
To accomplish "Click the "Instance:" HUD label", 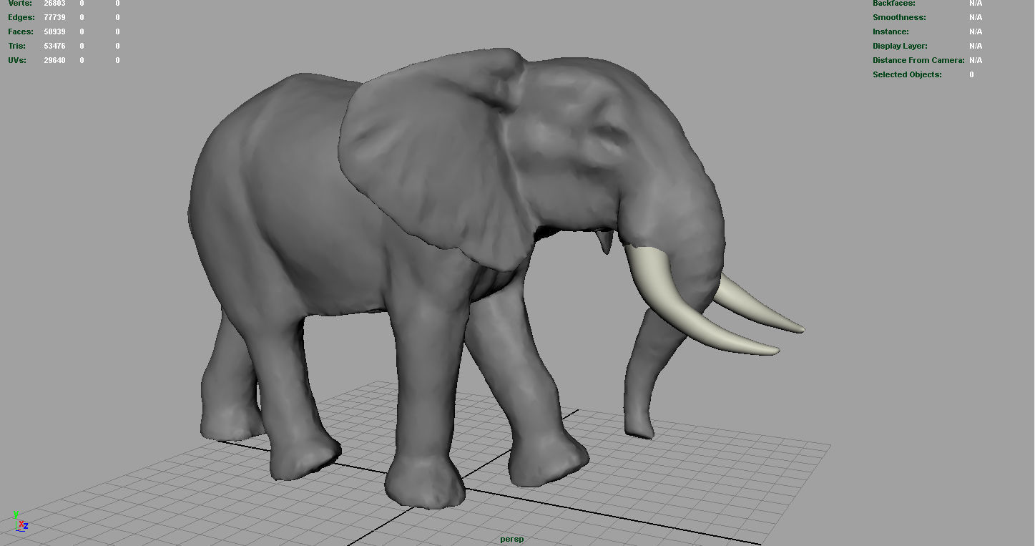I will [x=891, y=31].
